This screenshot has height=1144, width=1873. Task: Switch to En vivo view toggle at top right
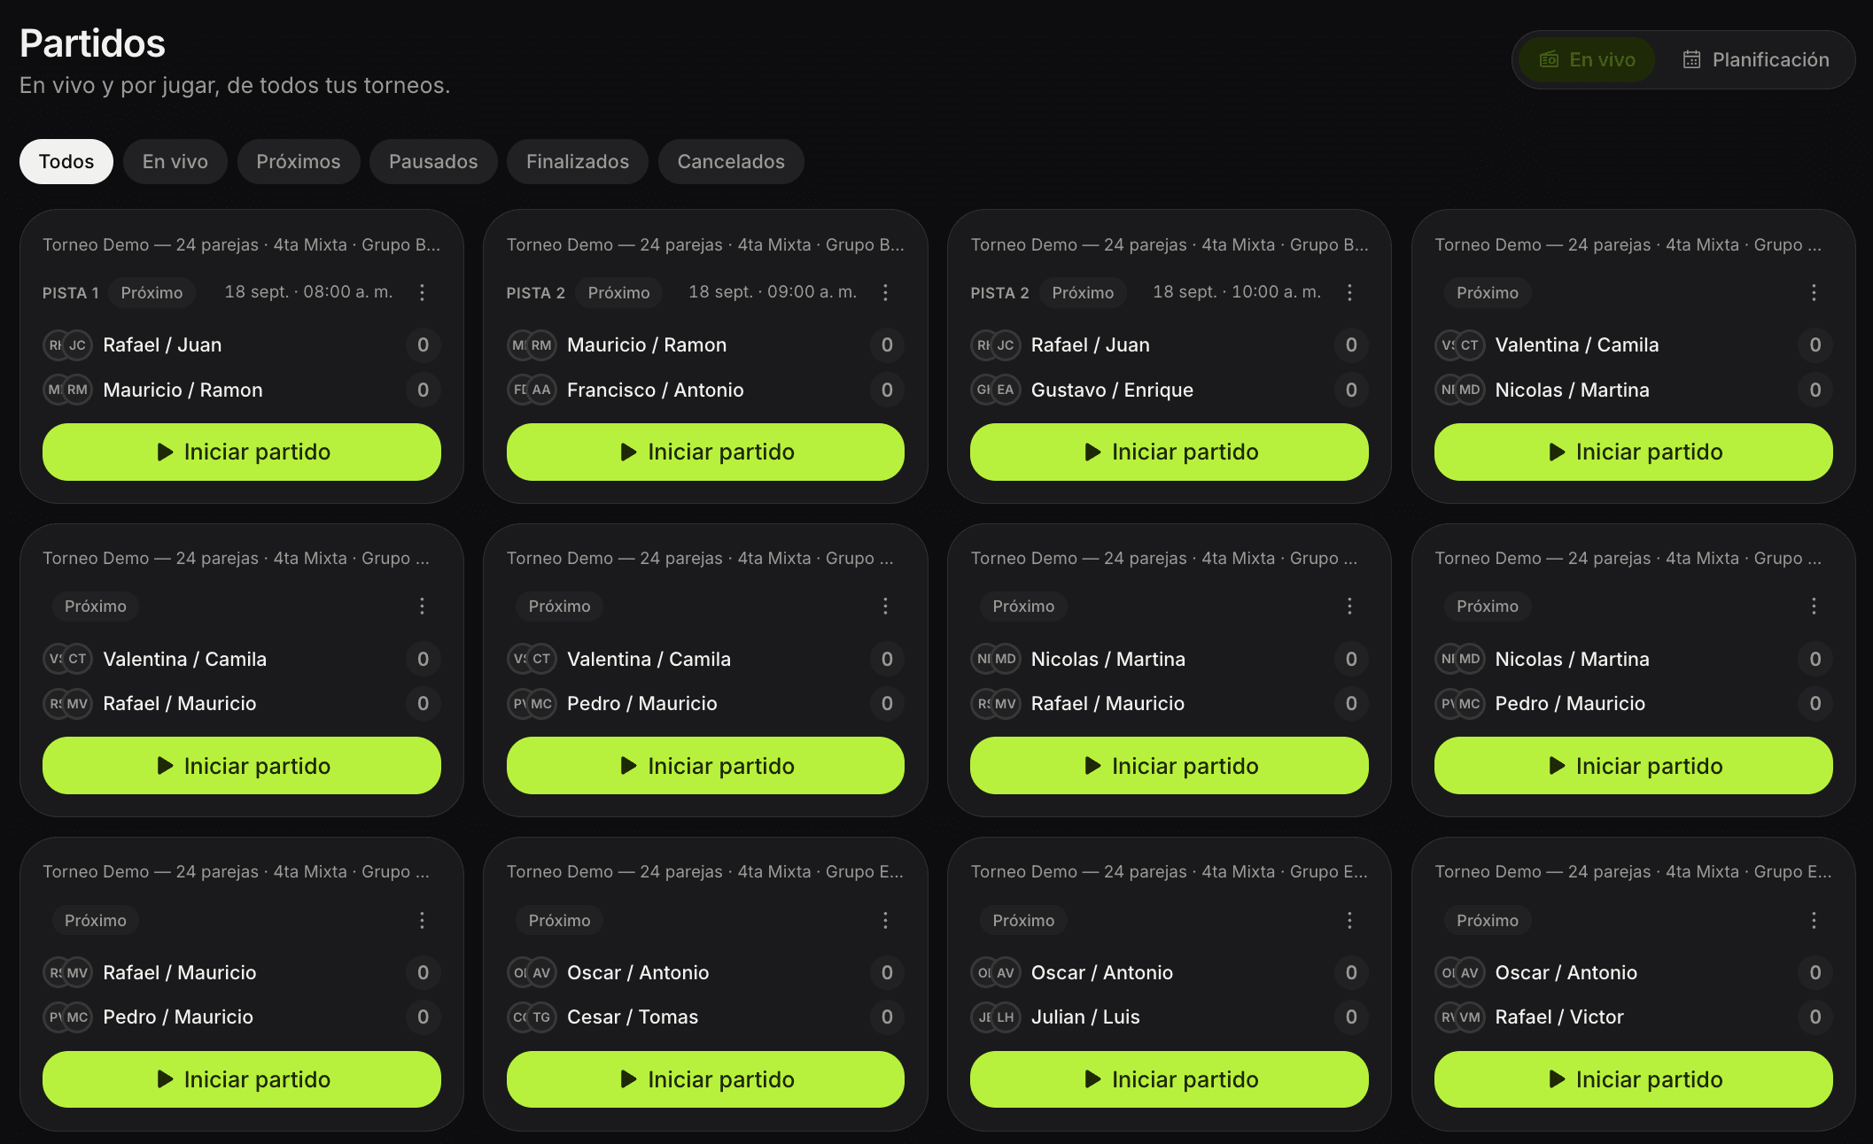tap(1587, 59)
